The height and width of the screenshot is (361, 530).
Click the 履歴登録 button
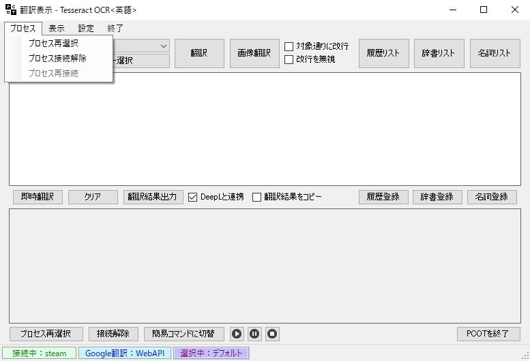tap(383, 197)
